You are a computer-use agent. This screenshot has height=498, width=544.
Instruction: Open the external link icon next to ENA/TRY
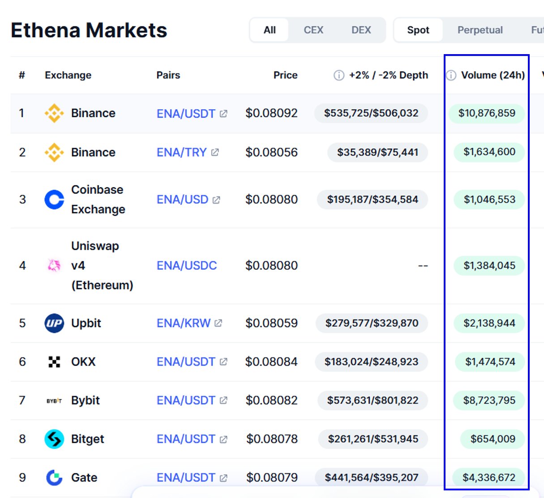(x=215, y=153)
